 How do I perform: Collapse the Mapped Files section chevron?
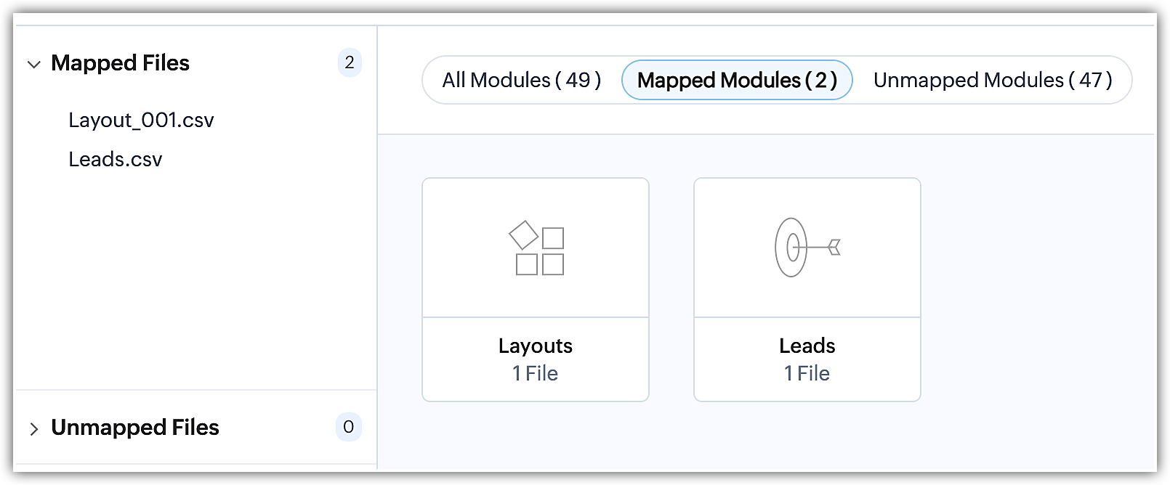pyautogui.click(x=33, y=65)
